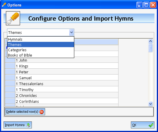Click the scrollbar up arrow
Screen dimensions: 158x132
pyautogui.click(x=150, y=41)
